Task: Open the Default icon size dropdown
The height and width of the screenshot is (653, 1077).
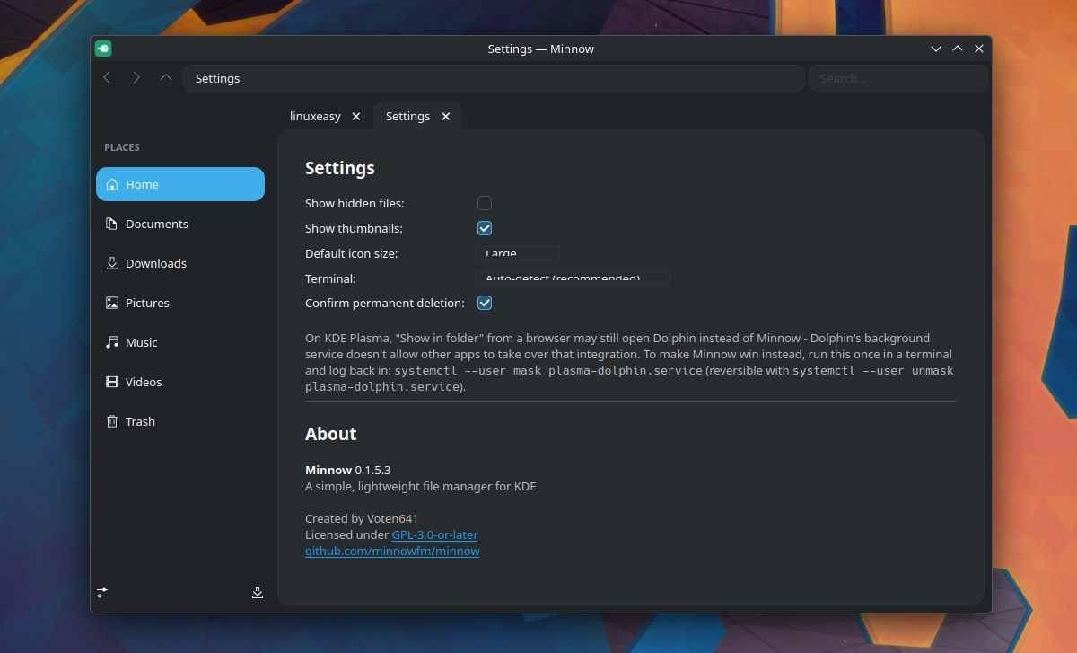Action: pos(518,253)
